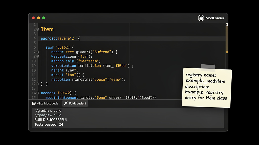The width and height of the screenshot is (259, 145).
Task: Click the "iesfteam" string literal
Action: click(88, 61)
